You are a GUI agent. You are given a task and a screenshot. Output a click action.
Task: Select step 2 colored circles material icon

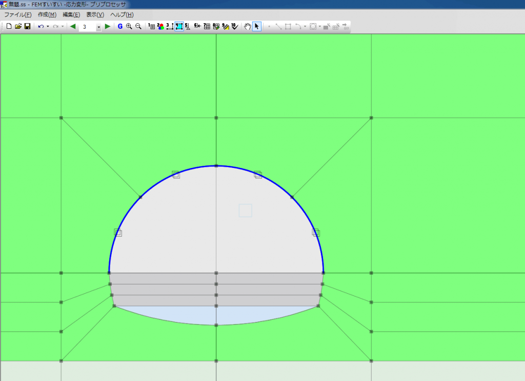coord(160,26)
